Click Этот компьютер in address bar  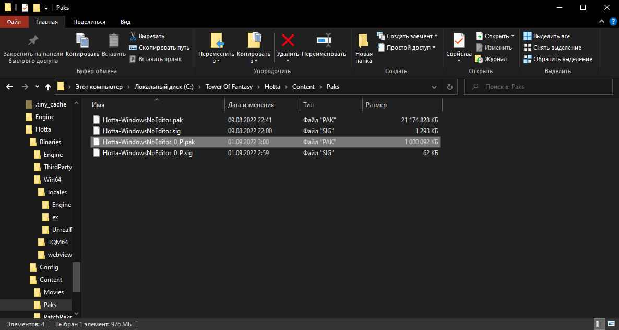99,87
